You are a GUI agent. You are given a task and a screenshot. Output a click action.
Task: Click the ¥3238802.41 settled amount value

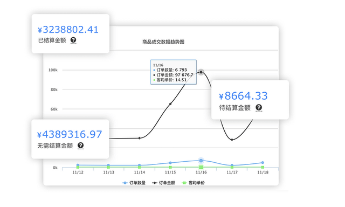68,30
